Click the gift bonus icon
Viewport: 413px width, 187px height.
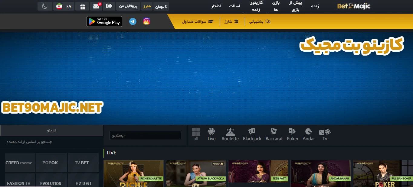pos(82,6)
